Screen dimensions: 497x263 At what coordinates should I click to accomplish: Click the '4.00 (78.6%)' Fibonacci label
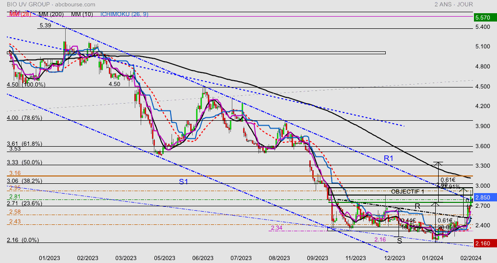25,118
